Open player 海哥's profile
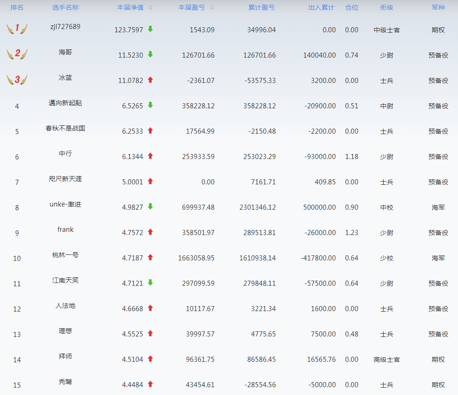 pyautogui.click(x=65, y=52)
